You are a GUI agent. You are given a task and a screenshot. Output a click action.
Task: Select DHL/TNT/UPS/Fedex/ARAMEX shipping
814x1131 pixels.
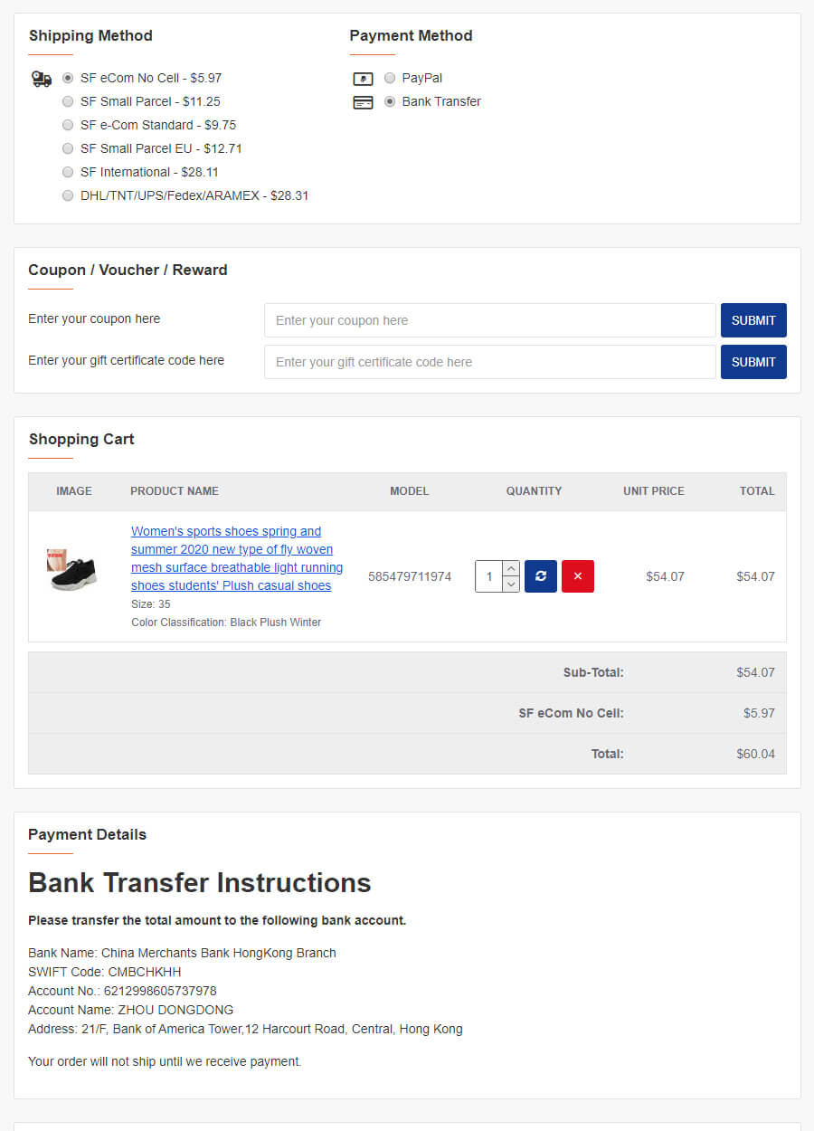pyautogui.click(x=68, y=195)
